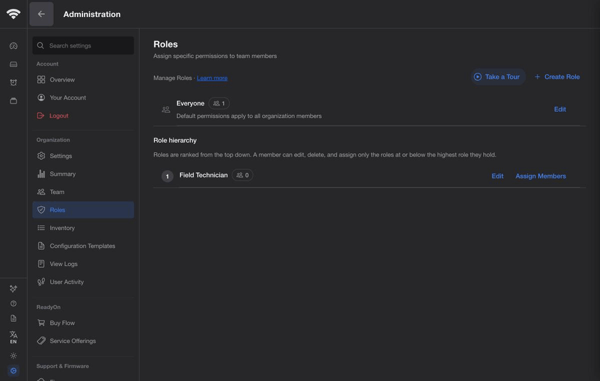
Task: Click the highlighted administration icon at bottom
Action: [x=13, y=370]
